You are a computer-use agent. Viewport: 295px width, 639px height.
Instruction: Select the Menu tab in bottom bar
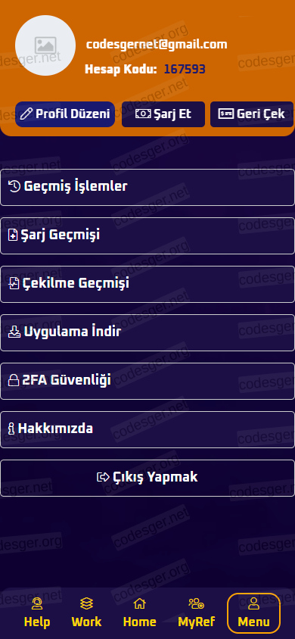pyautogui.click(x=254, y=613)
